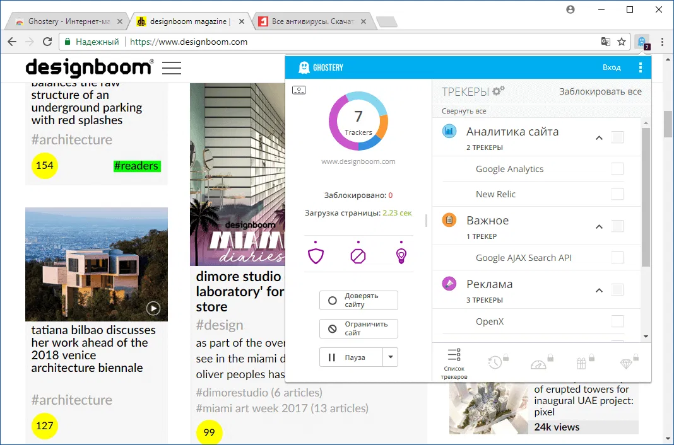Collapse the Аналитика сайта category chevron
This screenshot has width=674, height=445.
pyautogui.click(x=598, y=137)
